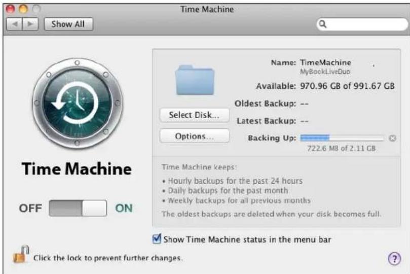Click the ON label beside the switch
410x274 pixels.
tap(124, 209)
